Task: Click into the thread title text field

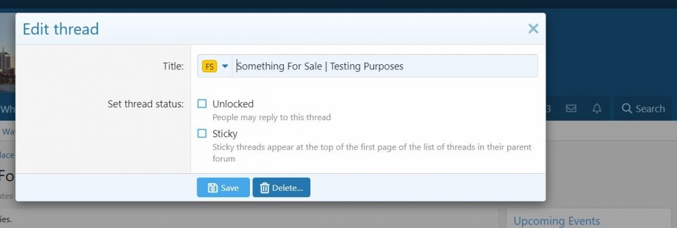Action: tap(384, 66)
